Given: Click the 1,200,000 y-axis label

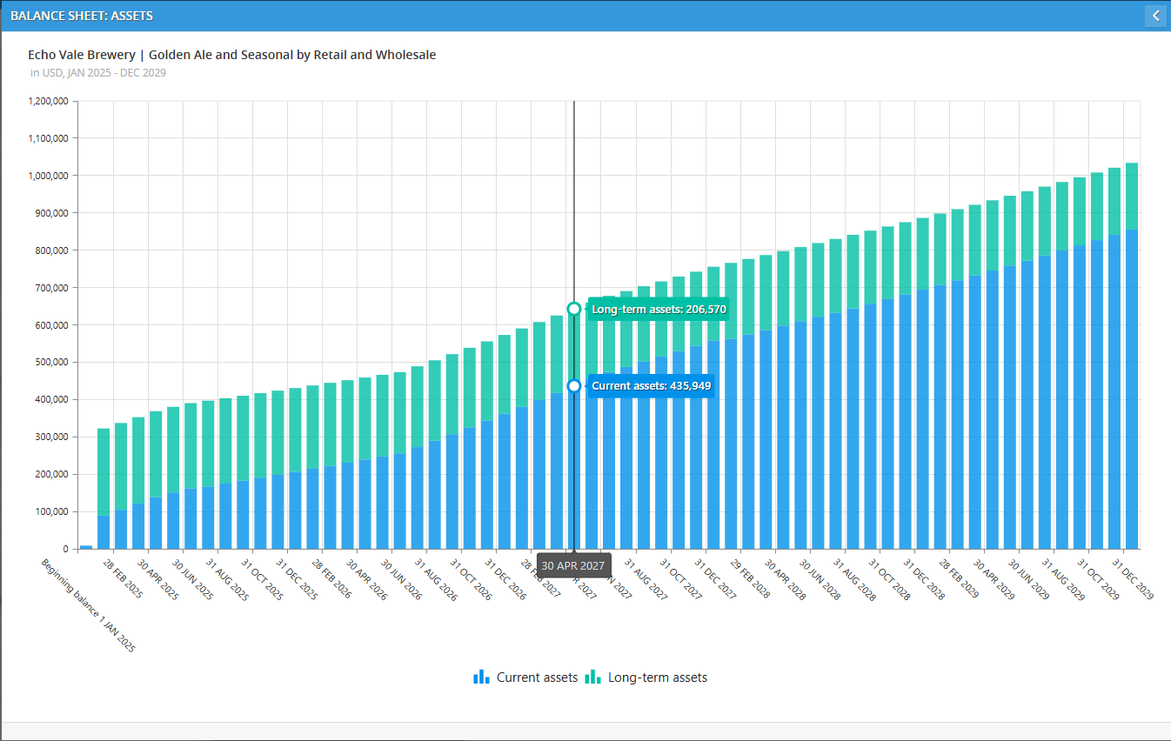Looking at the screenshot, I should click(x=48, y=101).
